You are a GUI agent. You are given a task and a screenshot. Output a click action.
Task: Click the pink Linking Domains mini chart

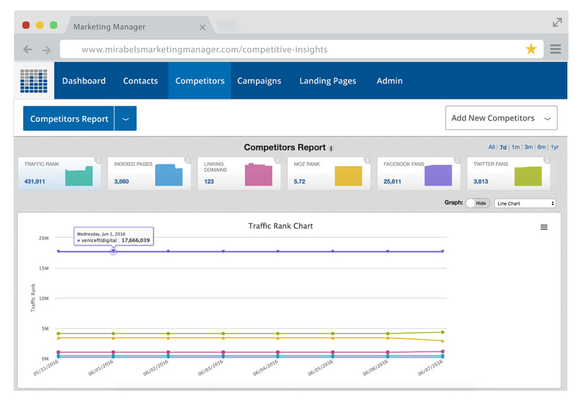259,175
